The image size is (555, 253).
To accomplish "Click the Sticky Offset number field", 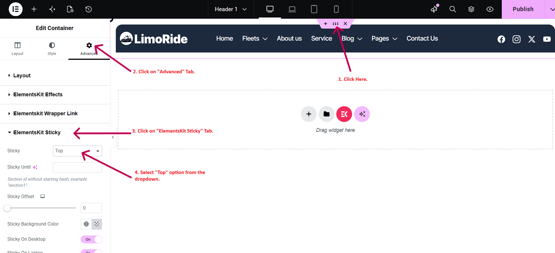I will pos(91,208).
